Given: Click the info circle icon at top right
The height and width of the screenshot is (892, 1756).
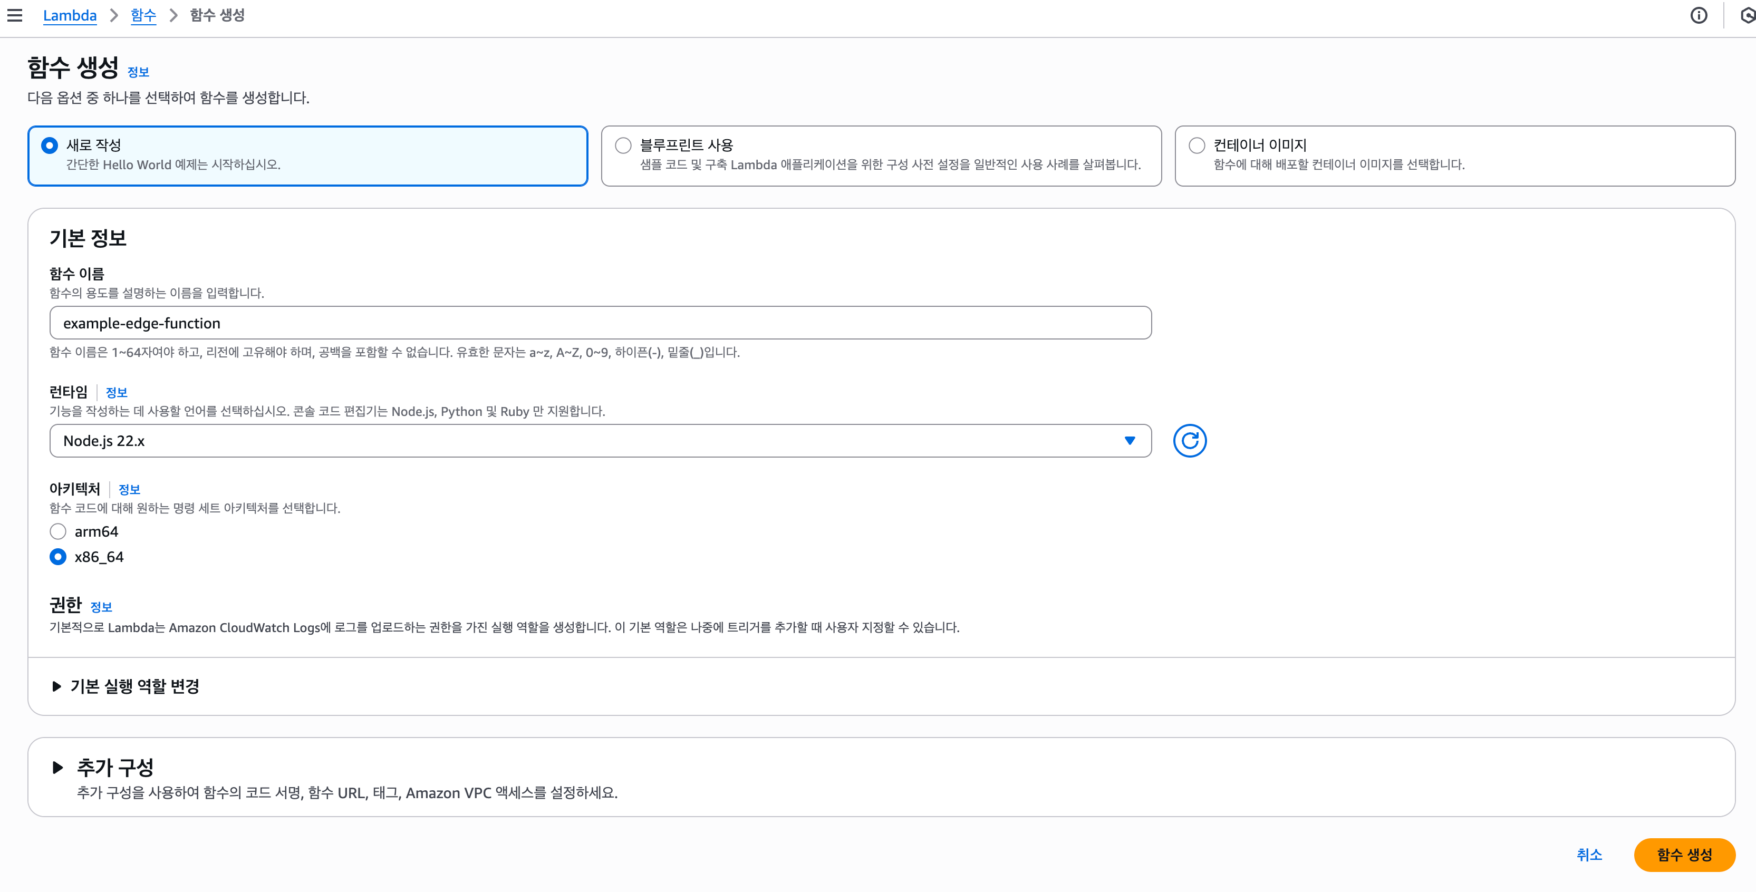Looking at the screenshot, I should [1699, 15].
